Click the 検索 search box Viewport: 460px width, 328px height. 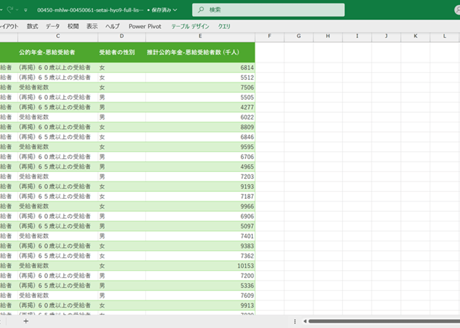[x=268, y=10]
